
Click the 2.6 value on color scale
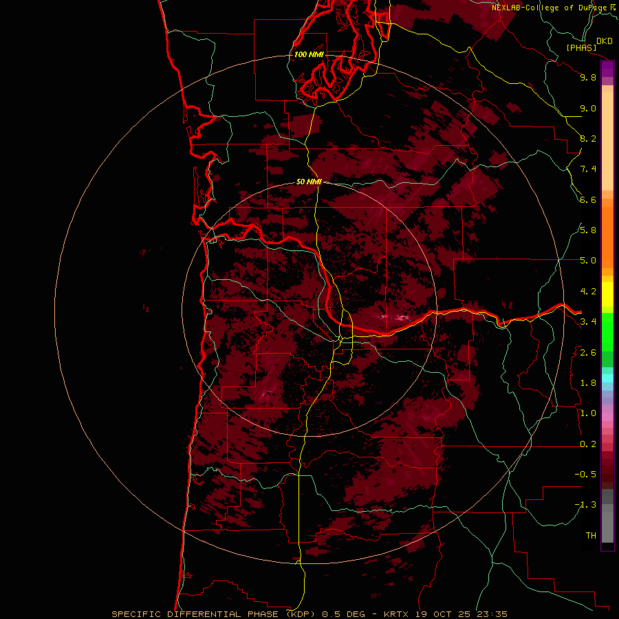pyautogui.click(x=588, y=353)
